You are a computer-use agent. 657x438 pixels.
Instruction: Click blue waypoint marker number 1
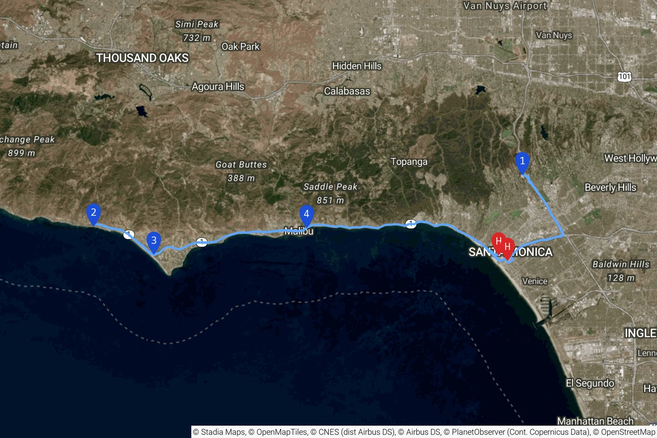tap(522, 163)
